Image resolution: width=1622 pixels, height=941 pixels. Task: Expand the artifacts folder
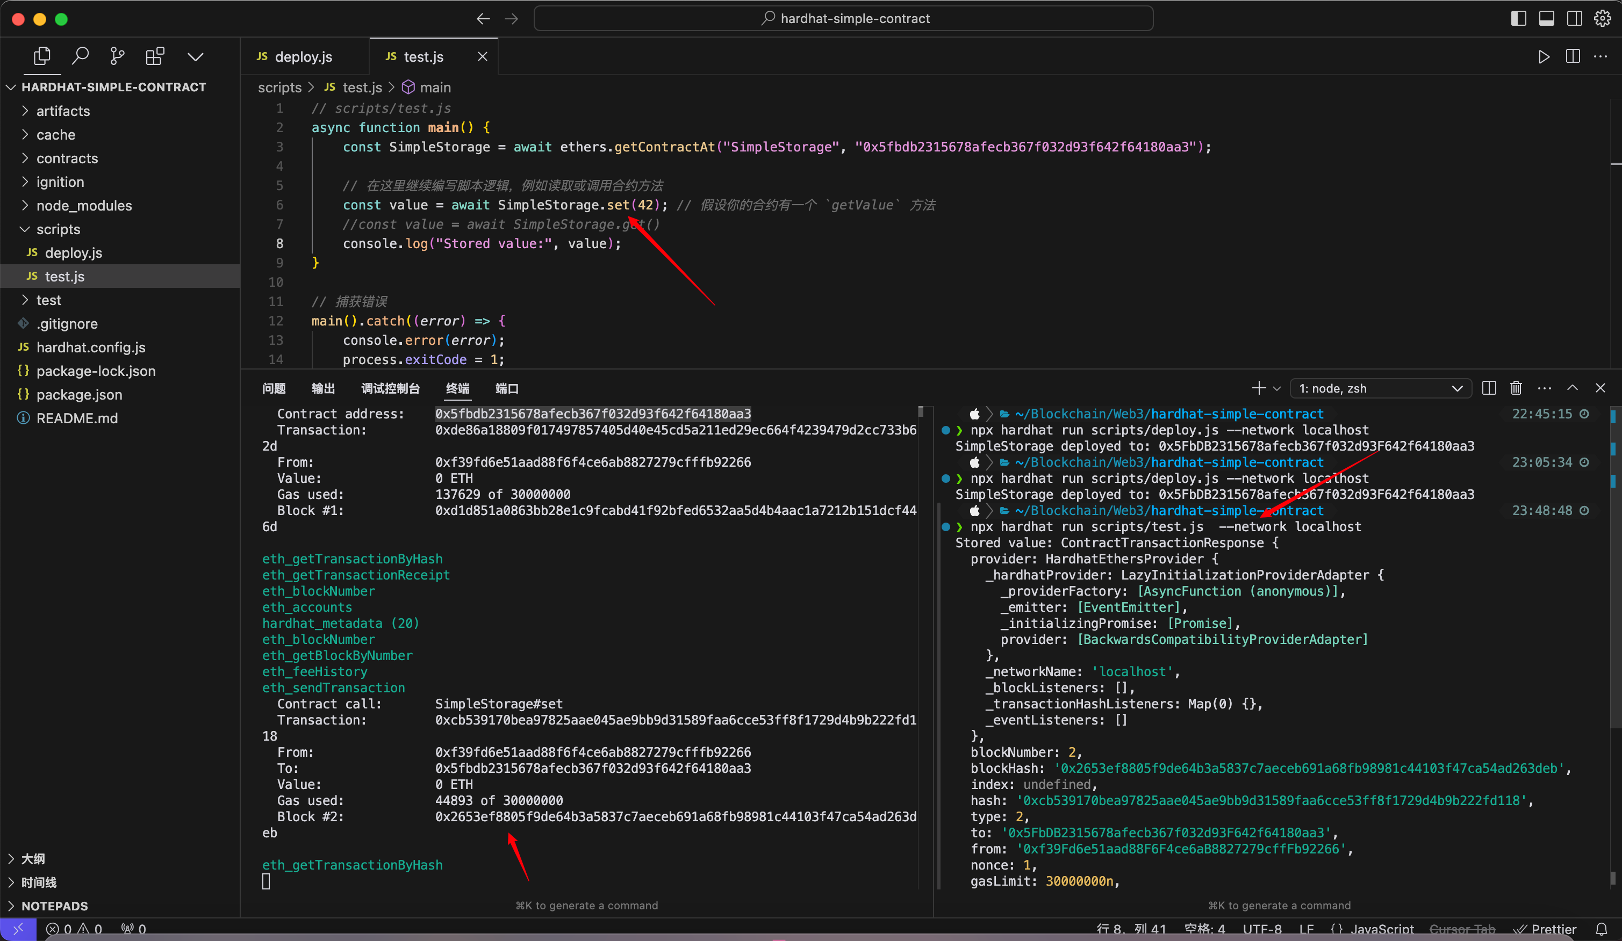pyautogui.click(x=120, y=111)
